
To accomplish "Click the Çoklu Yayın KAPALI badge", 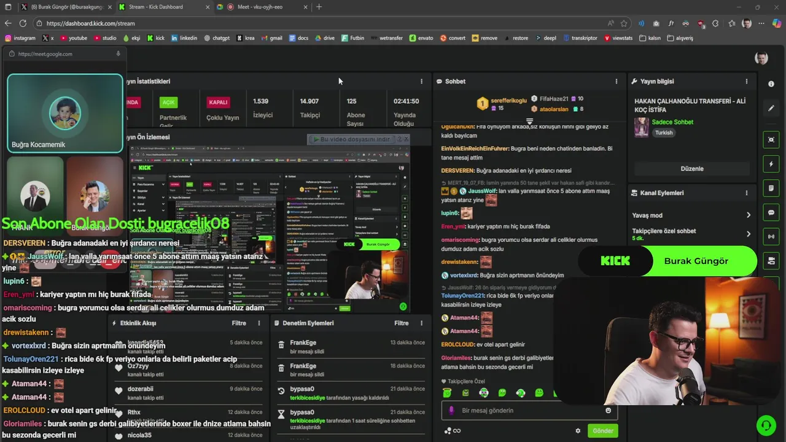I will coord(218,103).
